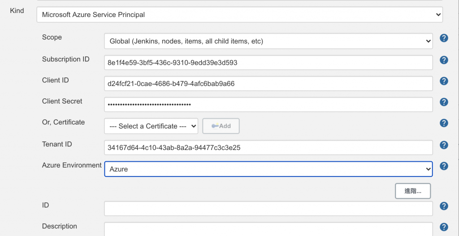Click the 進階 advanced button

pyautogui.click(x=413, y=191)
